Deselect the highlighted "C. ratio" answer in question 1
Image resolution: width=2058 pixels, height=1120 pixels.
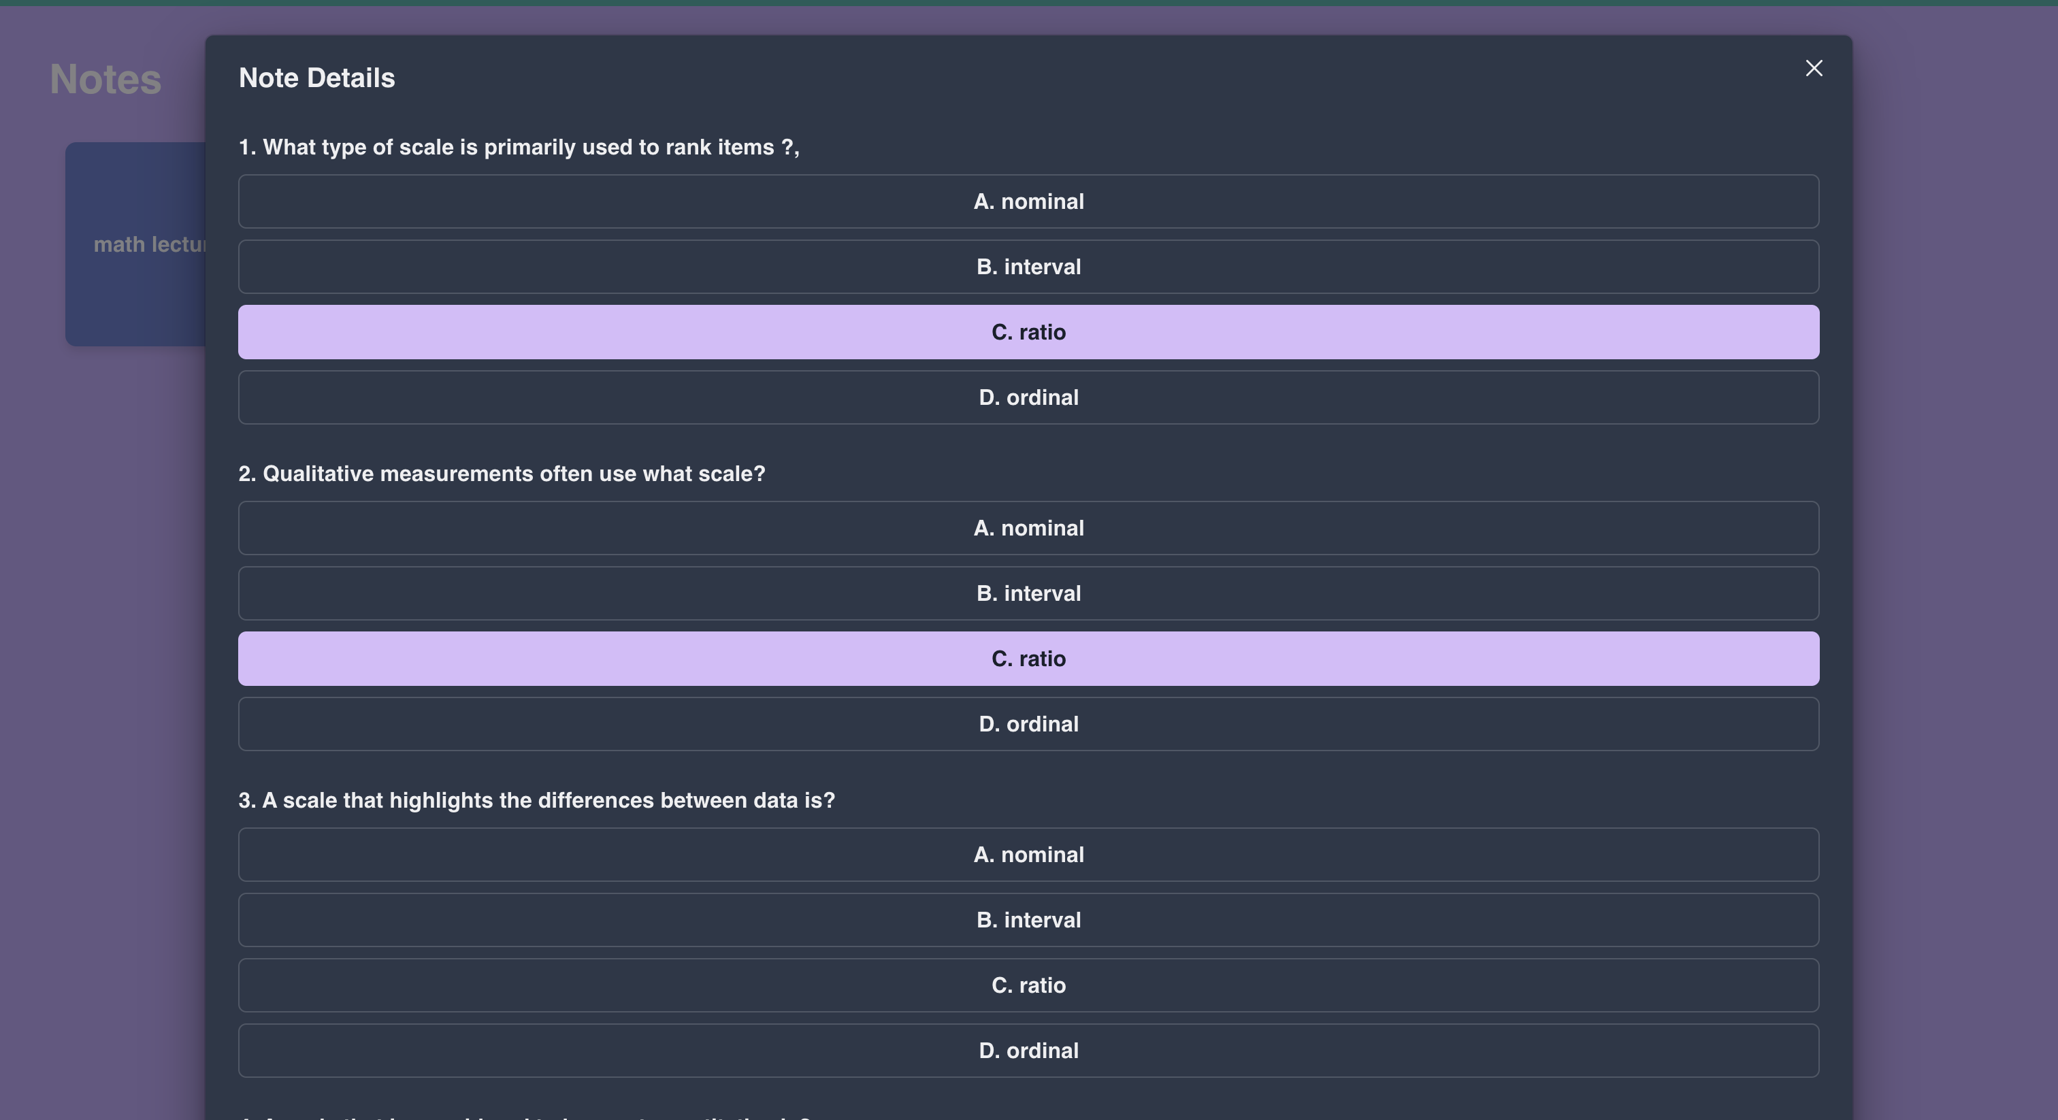(1029, 331)
